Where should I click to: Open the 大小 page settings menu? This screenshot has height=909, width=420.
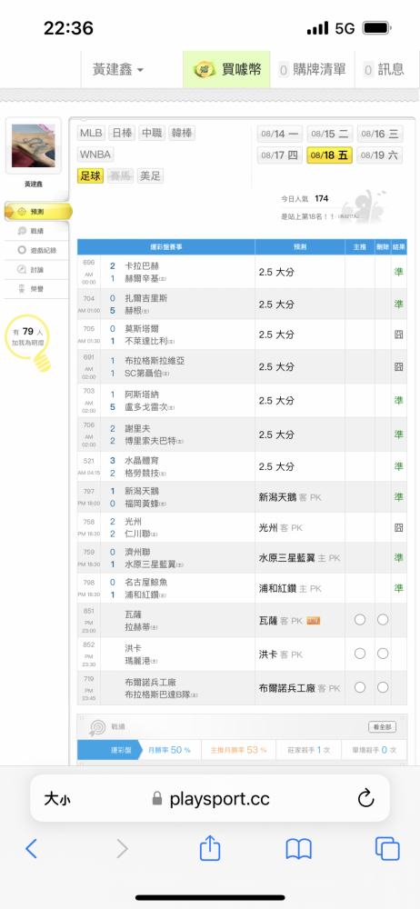point(57,799)
